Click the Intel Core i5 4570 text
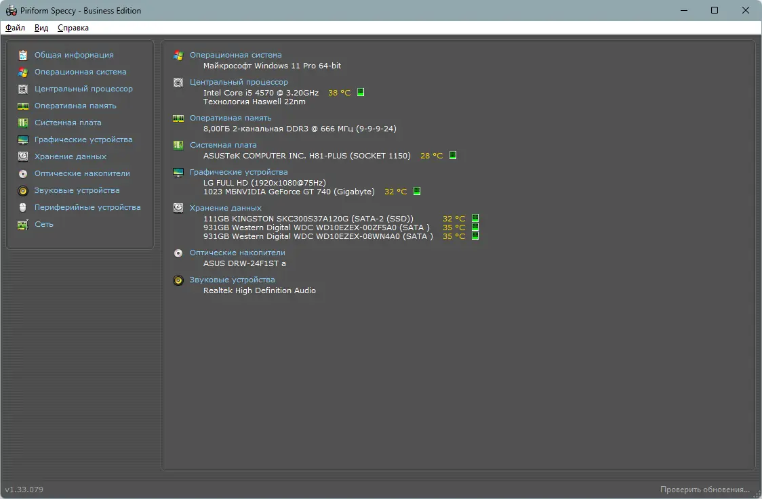Screen dimensions: 762x499 [261, 93]
